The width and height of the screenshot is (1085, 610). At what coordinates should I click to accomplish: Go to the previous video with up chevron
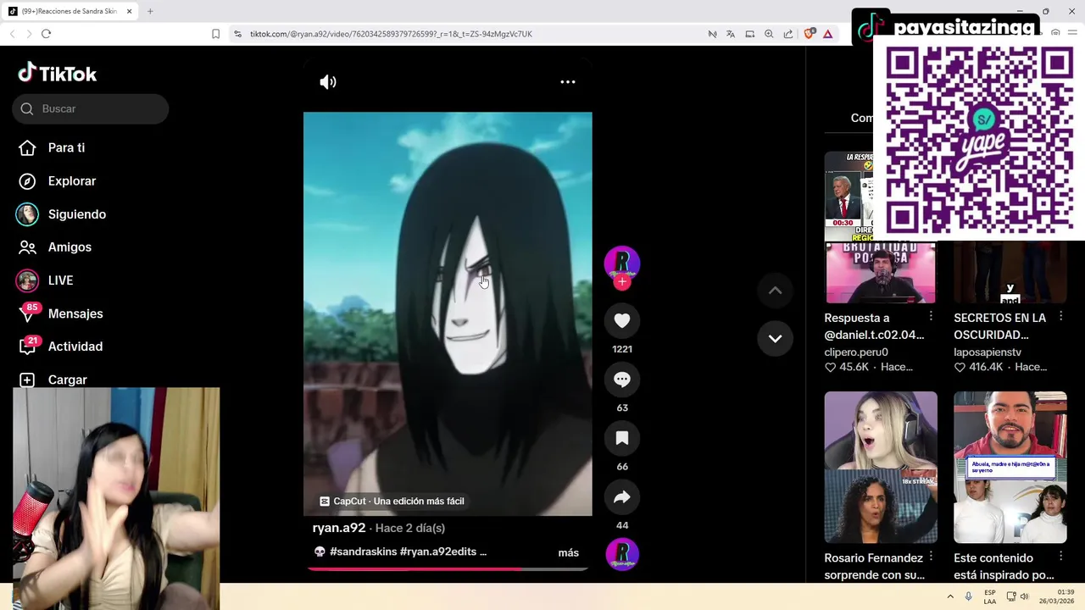[775, 291]
